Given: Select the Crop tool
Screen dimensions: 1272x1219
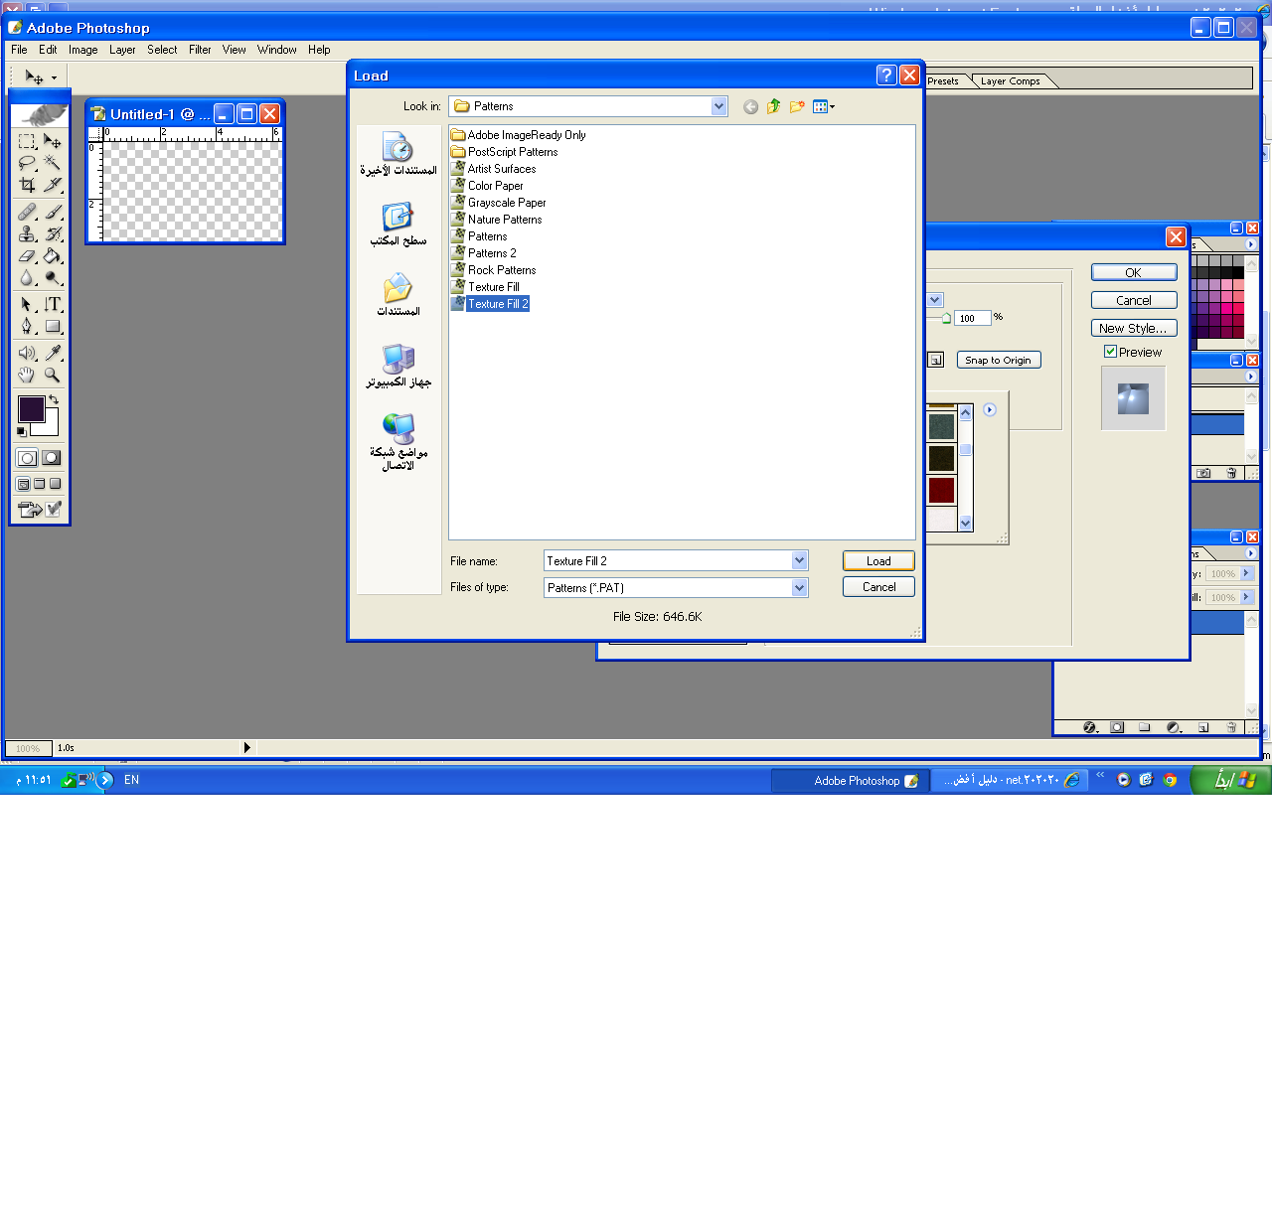Looking at the screenshot, I should point(27,185).
